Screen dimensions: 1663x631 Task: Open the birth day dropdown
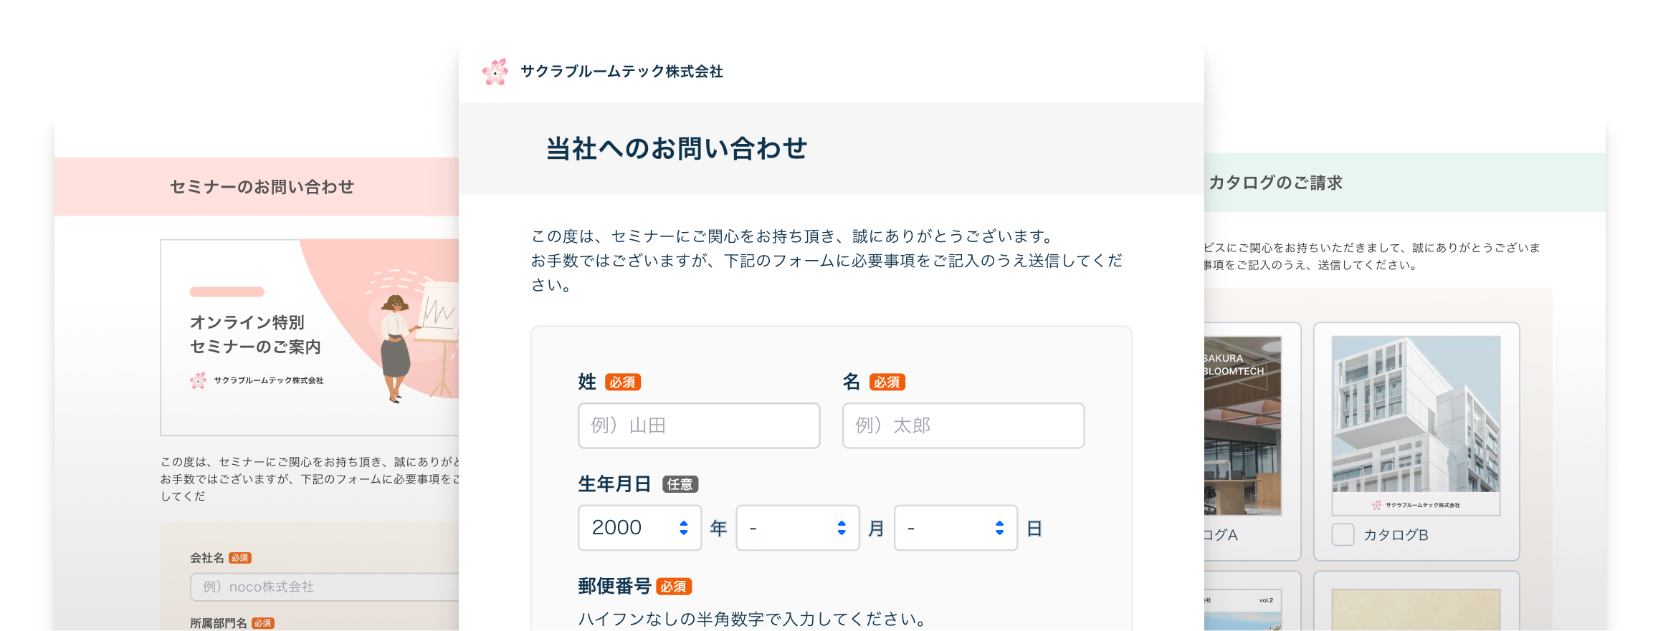[955, 528]
